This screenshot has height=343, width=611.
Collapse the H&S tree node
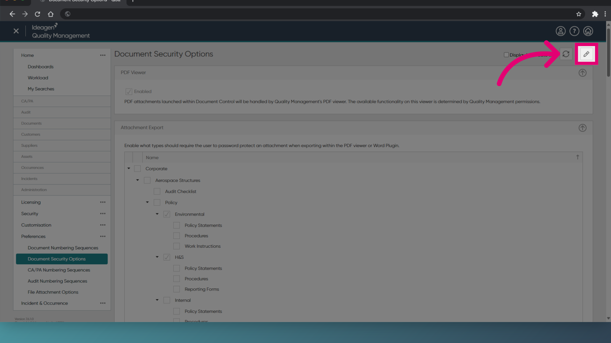[157, 257]
